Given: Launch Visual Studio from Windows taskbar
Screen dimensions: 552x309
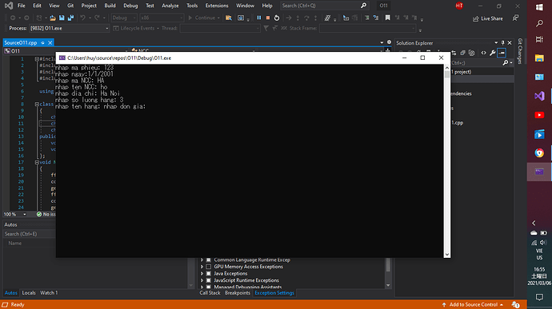Looking at the screenshot, I should tap(539, 96).
